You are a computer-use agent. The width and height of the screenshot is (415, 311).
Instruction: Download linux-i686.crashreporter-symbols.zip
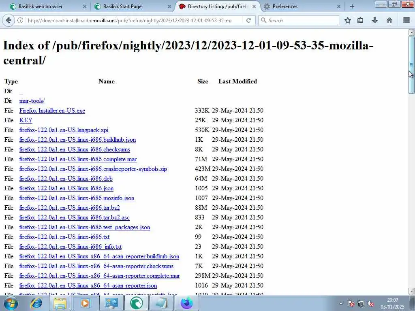(x=93, y=169)
